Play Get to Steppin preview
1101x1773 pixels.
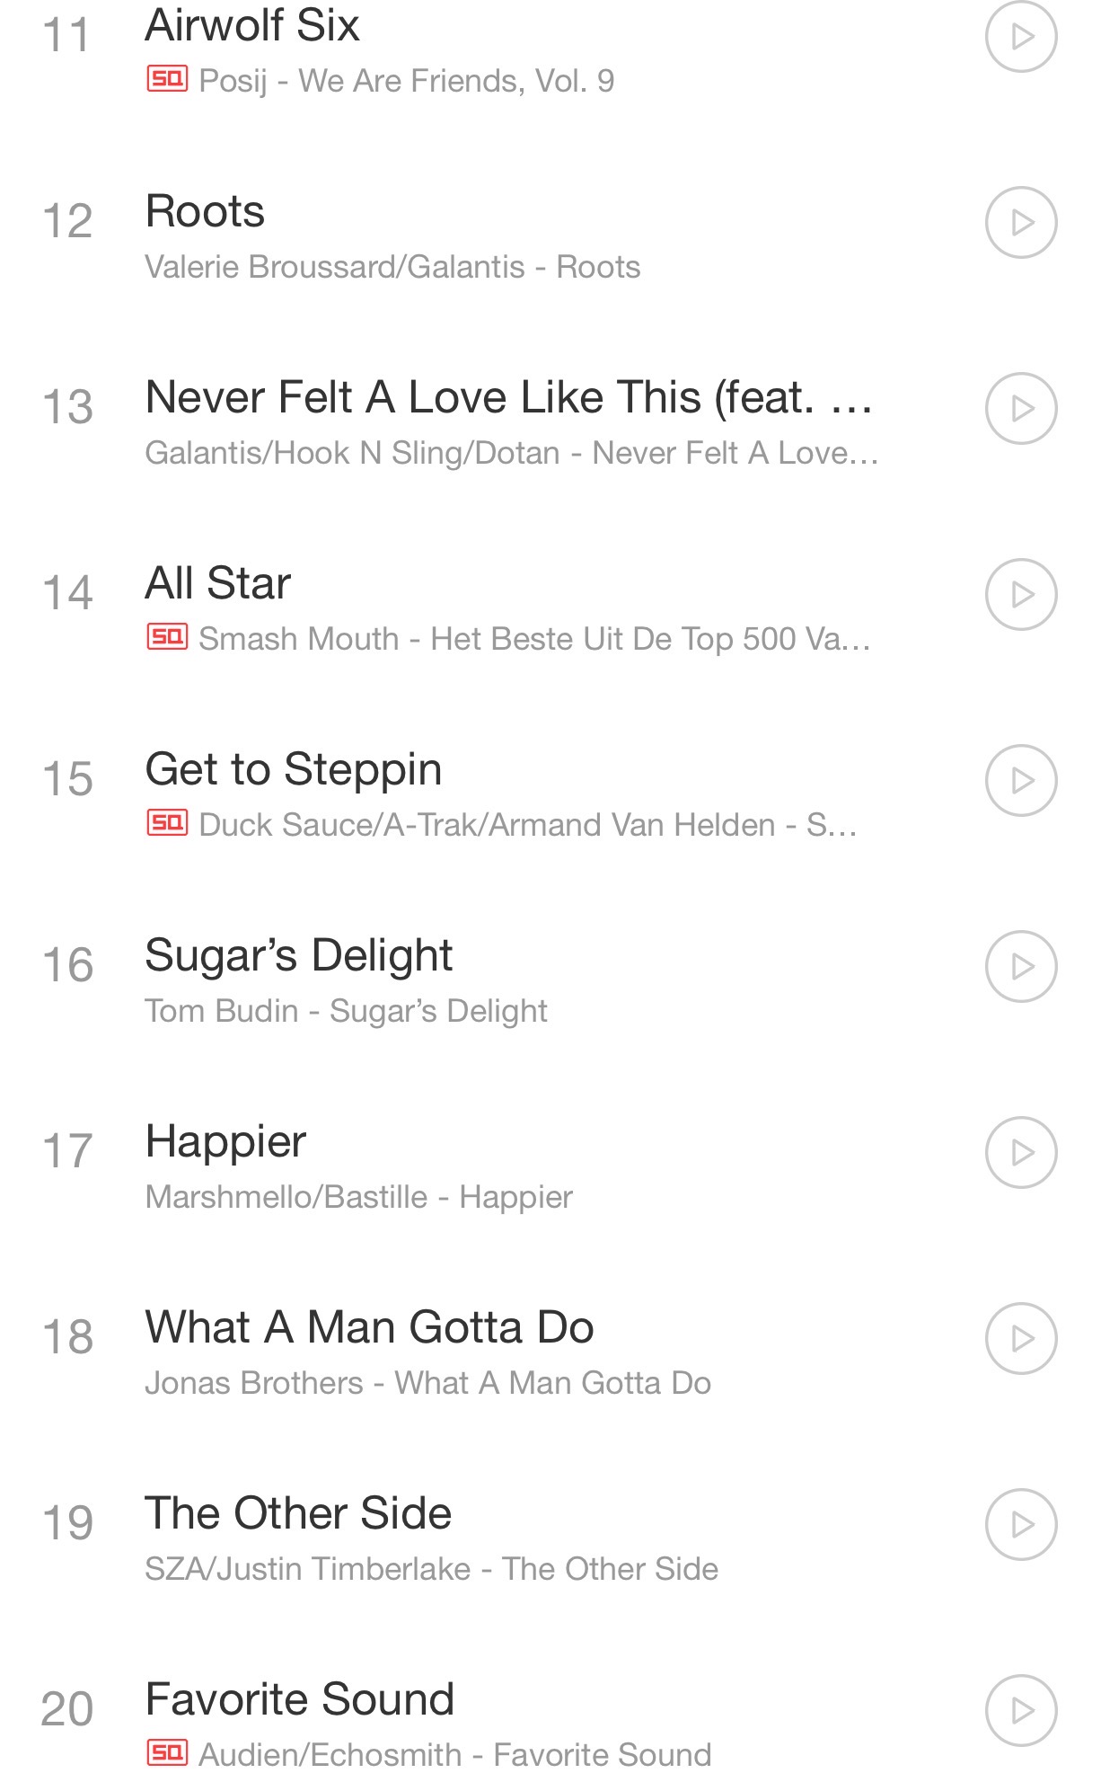coord(1021,780)
